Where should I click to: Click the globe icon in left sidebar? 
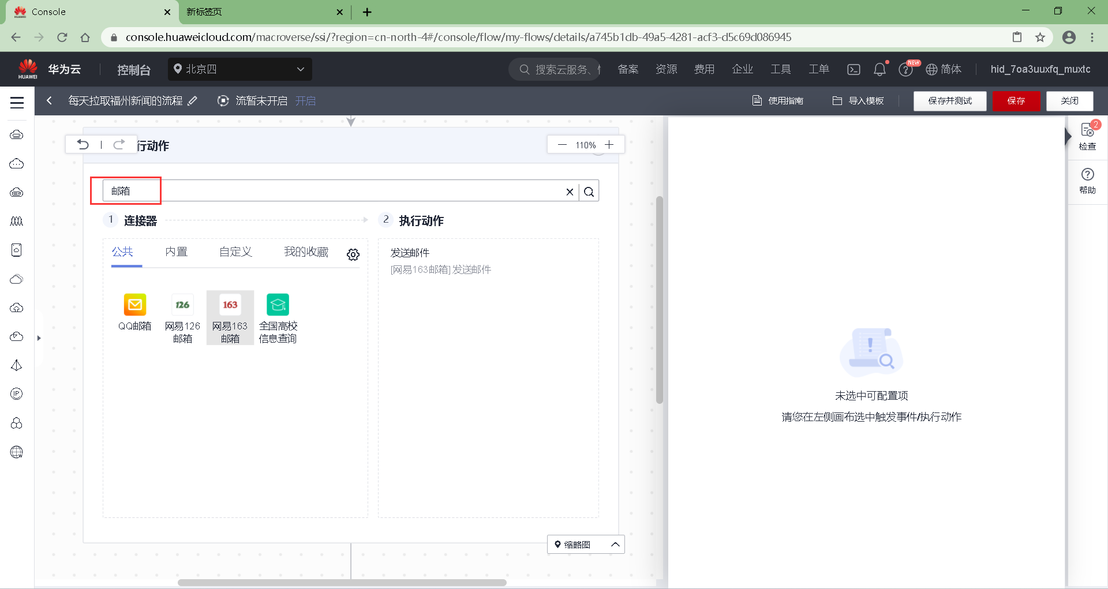pyautogui.click(x=17, y=452)
